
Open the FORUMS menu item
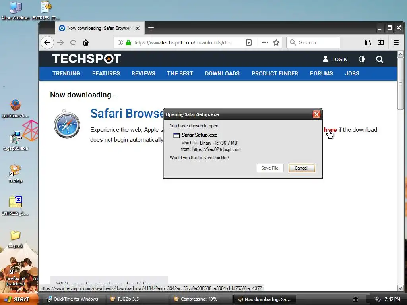[321, 73]
